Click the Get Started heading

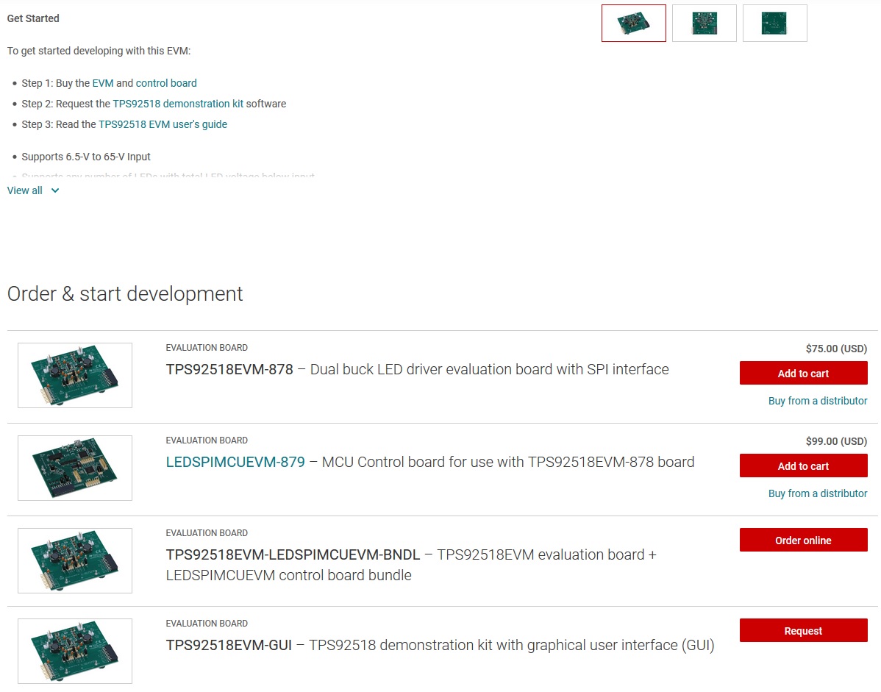tap(33, 18)
